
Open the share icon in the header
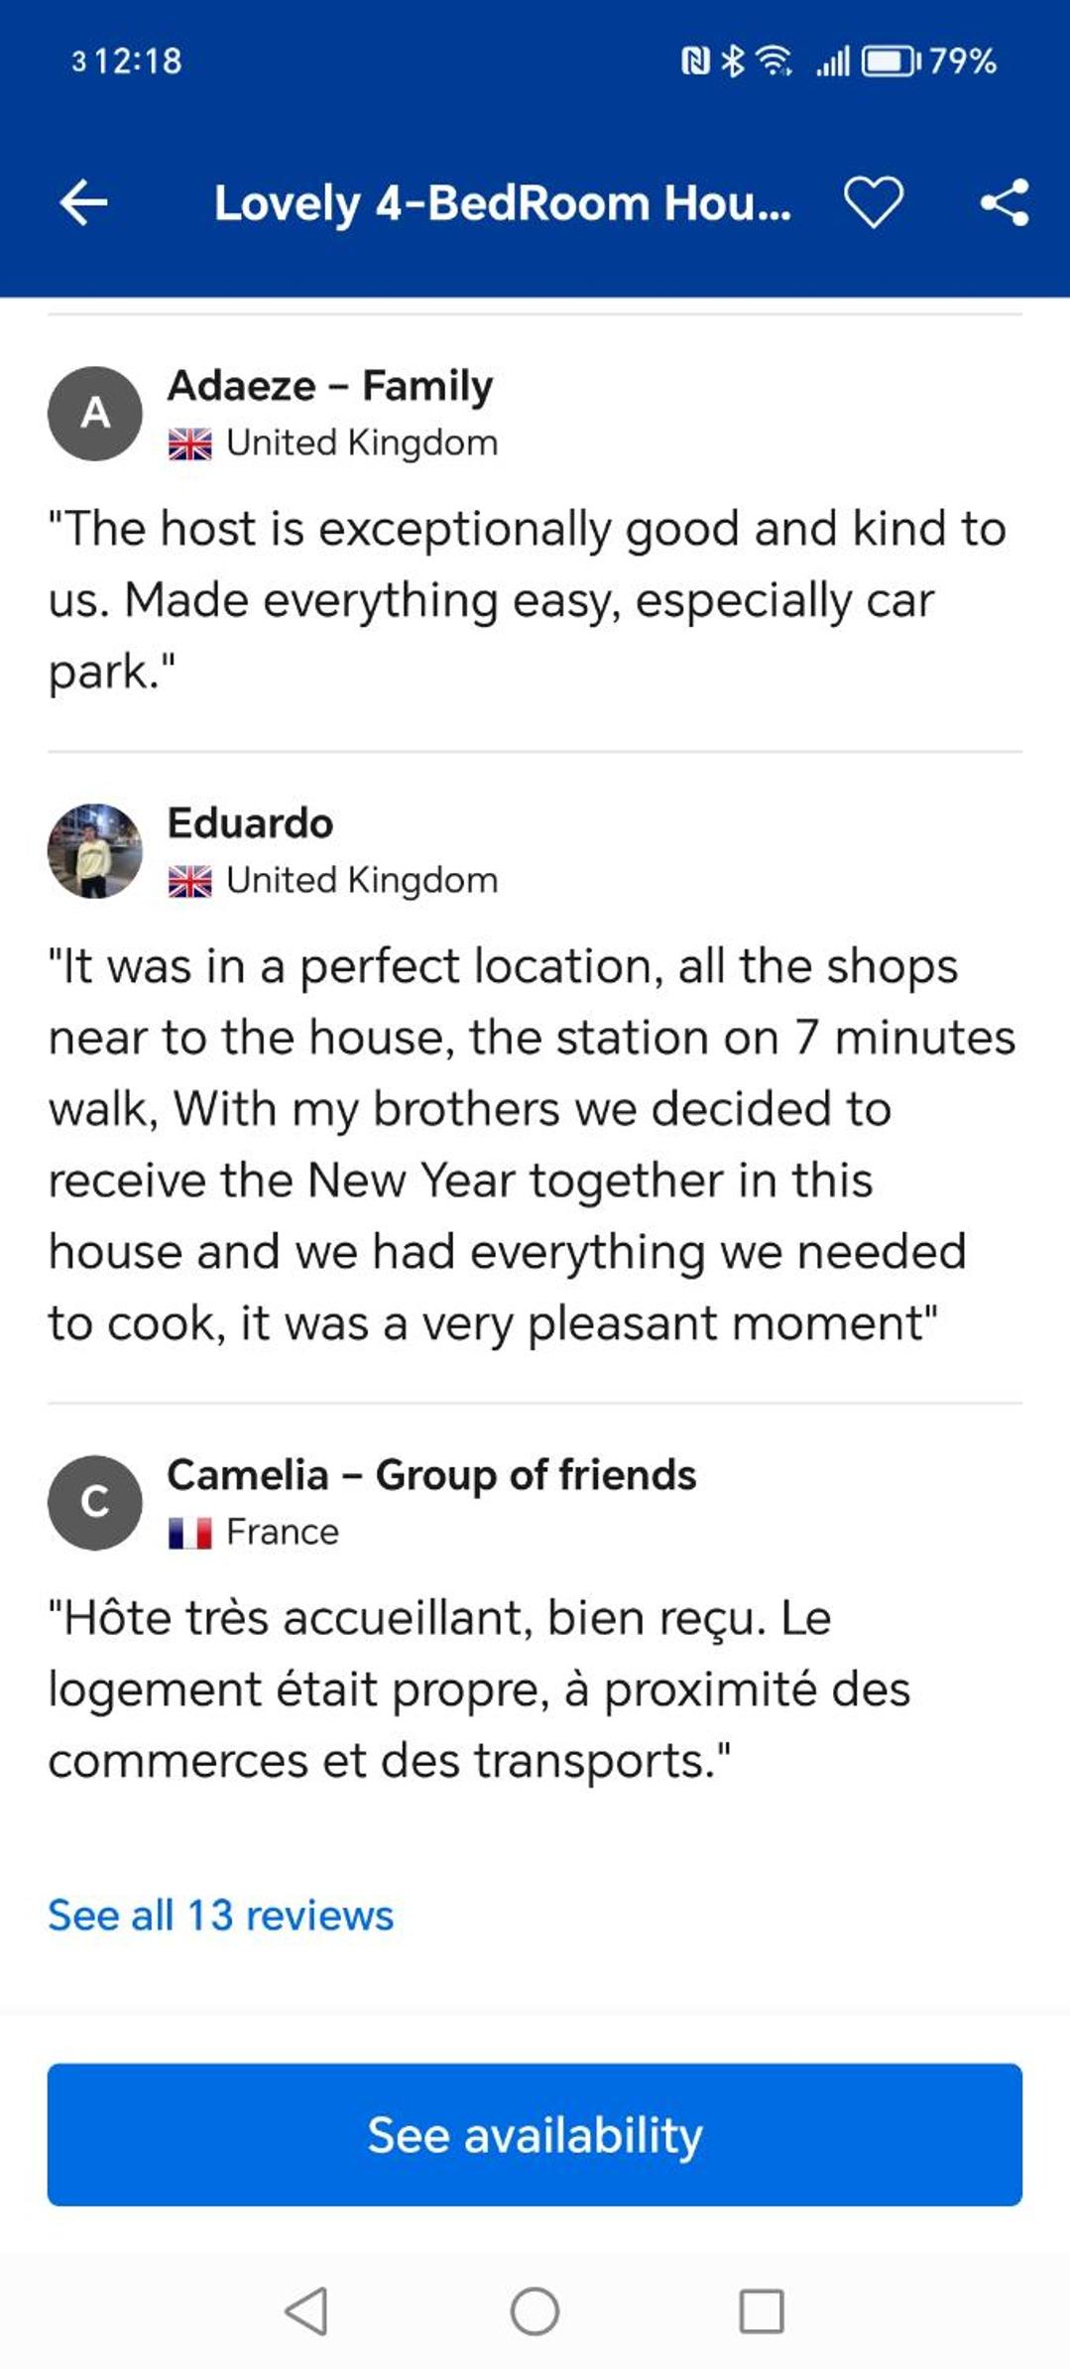[1005, 202]
